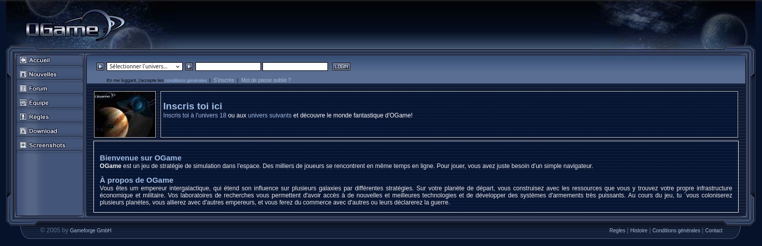Open Histoire link in footer
The height and width of the screenshot is (246, 762).
point(639,231)
